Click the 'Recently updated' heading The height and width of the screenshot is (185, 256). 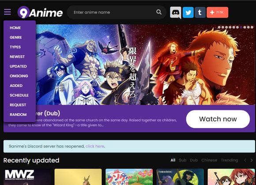pos(31,160)
